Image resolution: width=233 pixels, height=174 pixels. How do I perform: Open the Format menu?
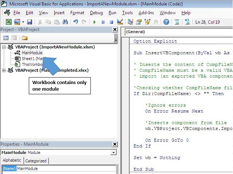[x=77, y=13]
